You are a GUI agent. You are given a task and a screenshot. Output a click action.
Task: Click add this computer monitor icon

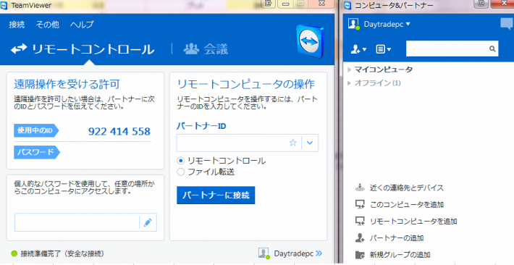(x=360, y=204)
